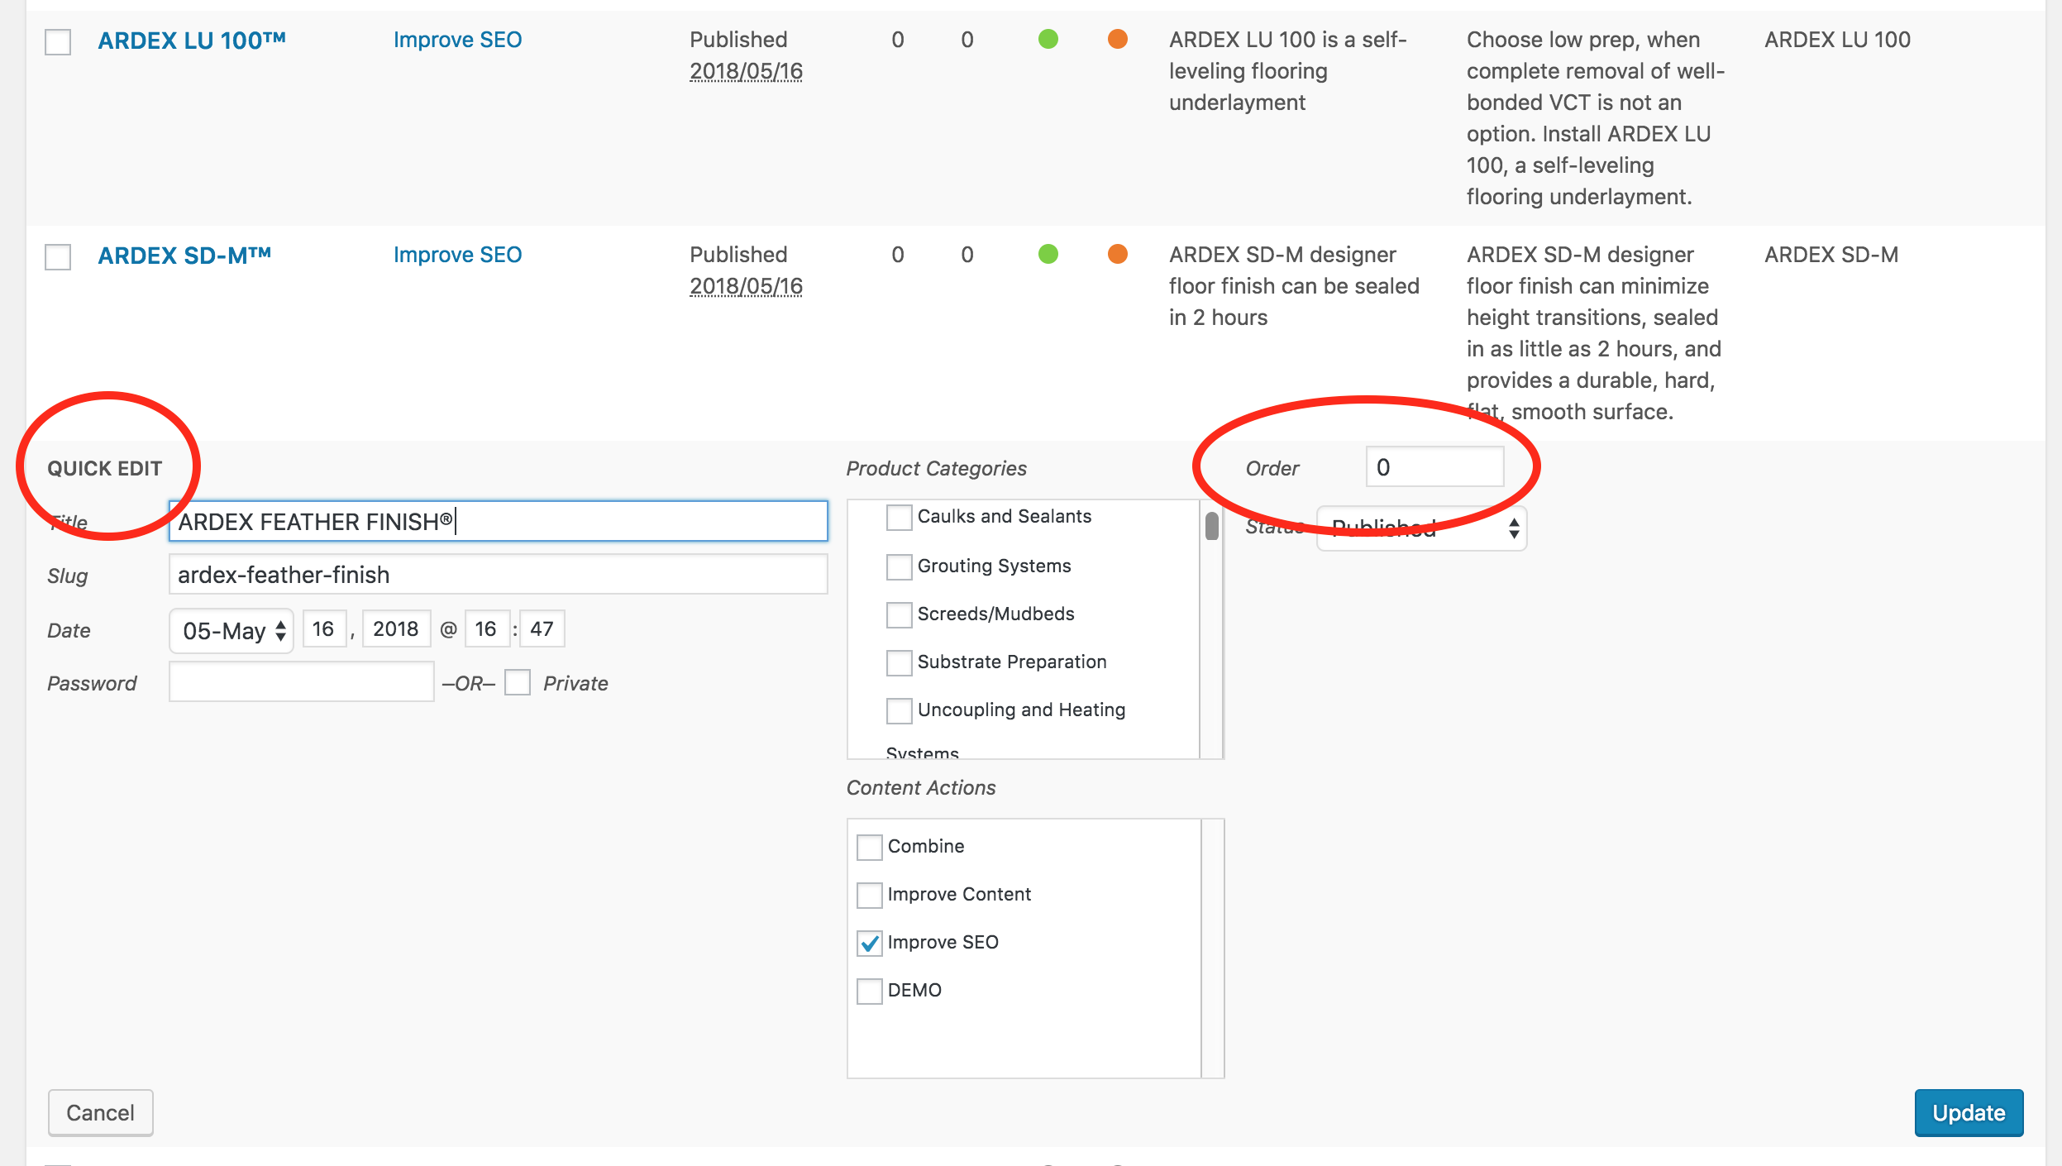Click Improve SEO link for ARDEX LU 100

pyautogui.click(x=457, y=40)
